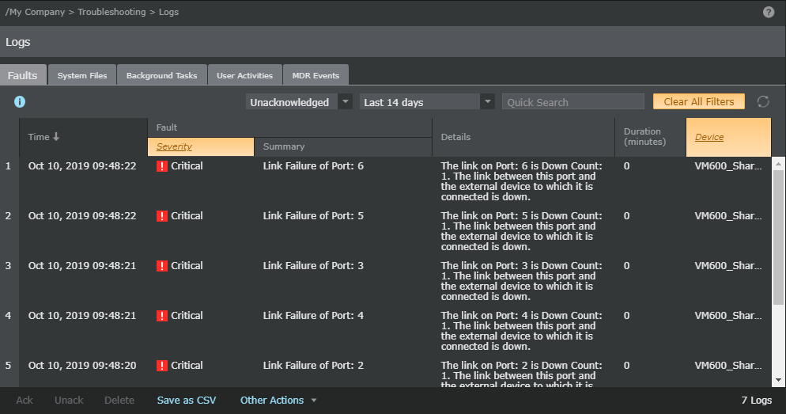Switch to System Files tab
This screenshot has width=786, height=414.
coord(82,75)
